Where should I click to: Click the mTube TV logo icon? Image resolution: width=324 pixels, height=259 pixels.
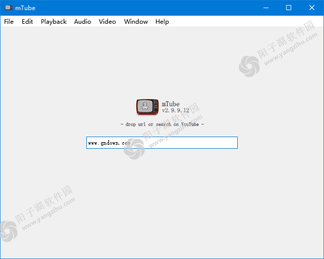(x=147, y=107)
